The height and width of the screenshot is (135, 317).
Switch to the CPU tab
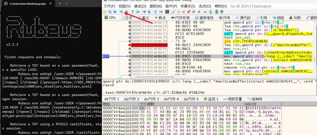coord(110,18)
